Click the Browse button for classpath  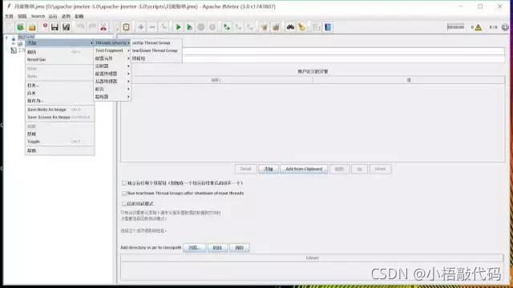click(x=194, y=248)
